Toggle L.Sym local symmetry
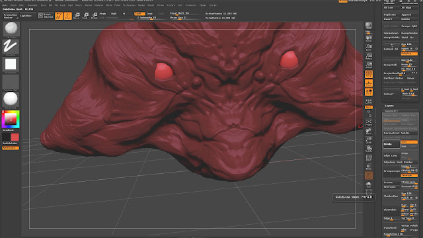The width and height of the screenshot is (423, 238). pos(369,101)
